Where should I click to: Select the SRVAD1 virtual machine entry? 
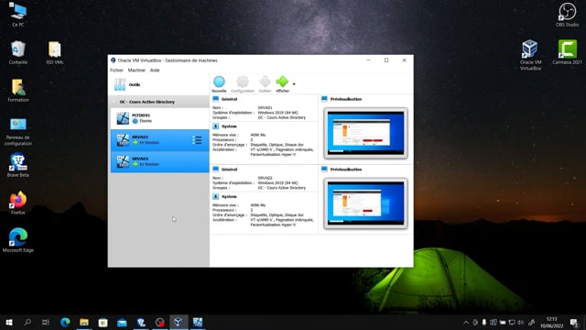[160, 140]
